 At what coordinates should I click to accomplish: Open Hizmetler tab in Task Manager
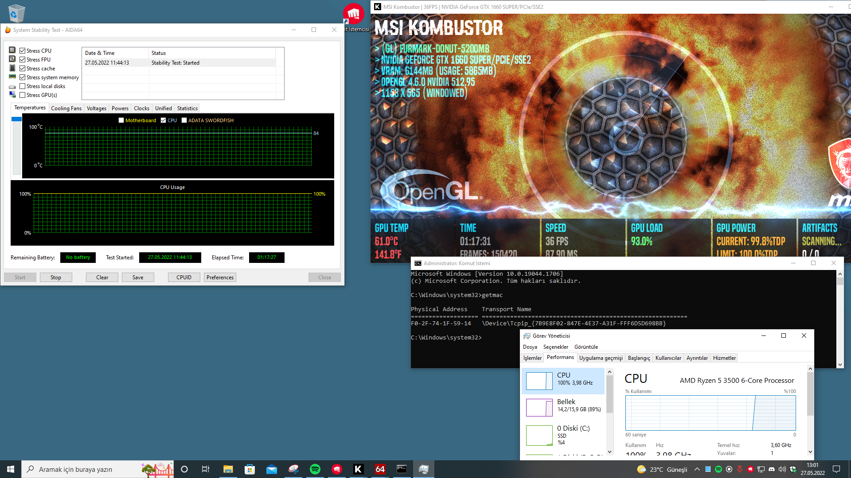[724, 358]
